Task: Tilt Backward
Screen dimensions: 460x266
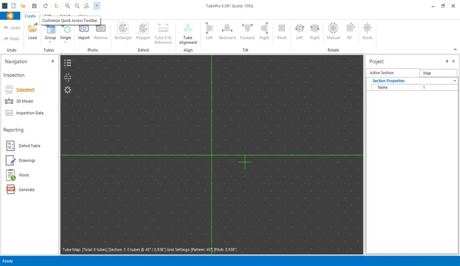Action: [227, 31]
